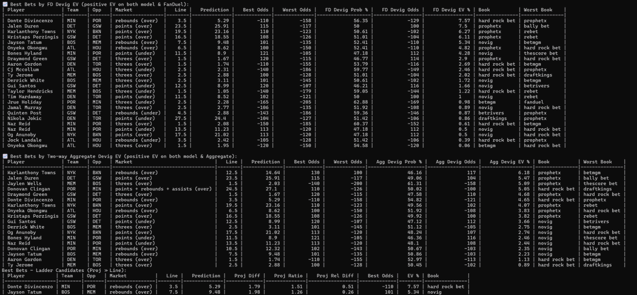The width and height of the screenshot is (637, 295).
Task: Click 'Donte Divincenzo' in the Ladder Candidates table
Action: (29, 287)
